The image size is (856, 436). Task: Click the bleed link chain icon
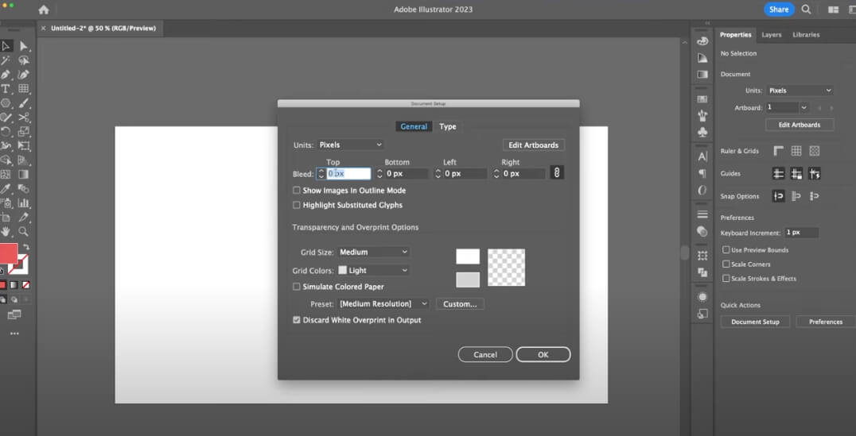click(557, 172)
